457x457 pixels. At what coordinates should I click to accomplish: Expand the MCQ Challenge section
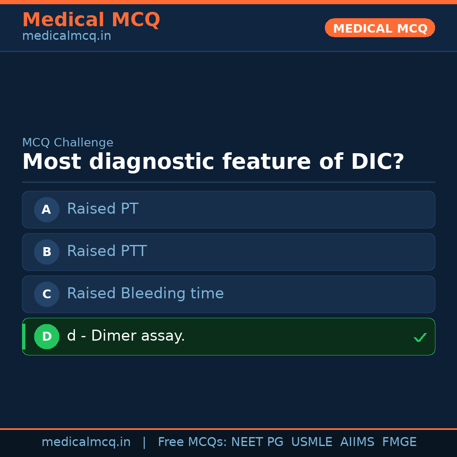click(x=68, y=143)
